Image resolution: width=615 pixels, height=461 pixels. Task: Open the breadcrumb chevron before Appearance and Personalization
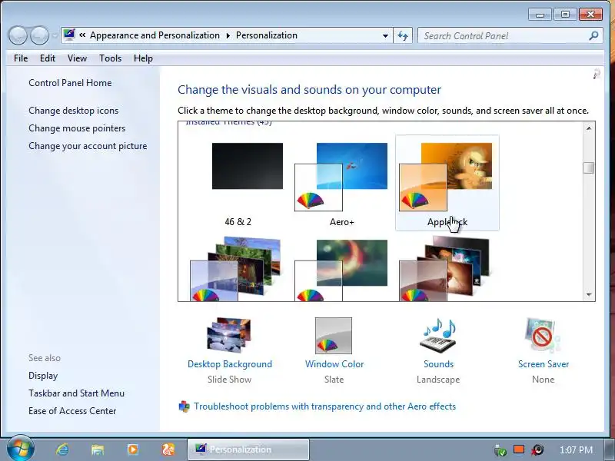(x=82, y=35)
